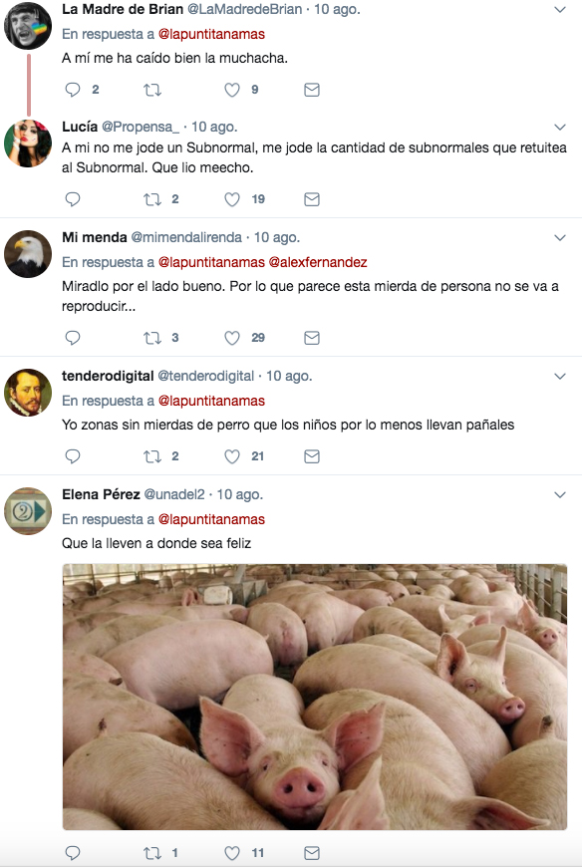
Task: Open options chevron on La Madre de Brian's tweet
Action: (560, 10)
